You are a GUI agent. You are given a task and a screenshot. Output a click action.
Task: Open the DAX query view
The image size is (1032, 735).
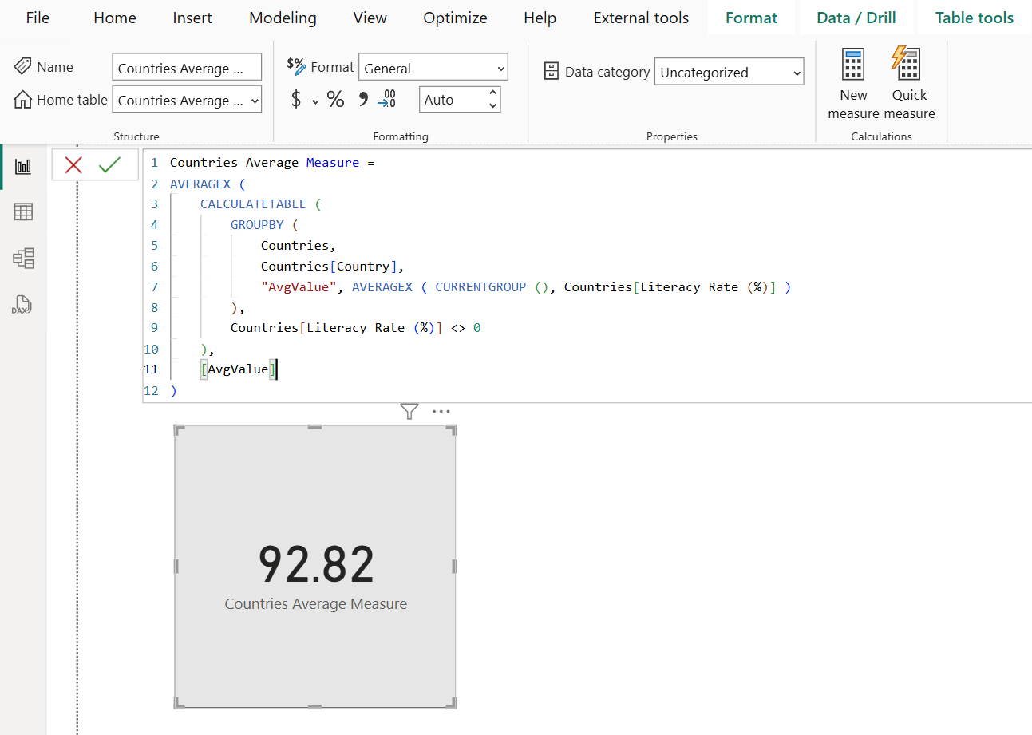pyautogui.click(x=23, y=304)
